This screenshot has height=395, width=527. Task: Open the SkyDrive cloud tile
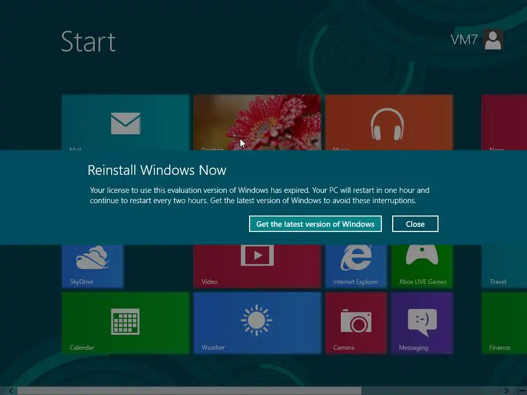[93, 266]
